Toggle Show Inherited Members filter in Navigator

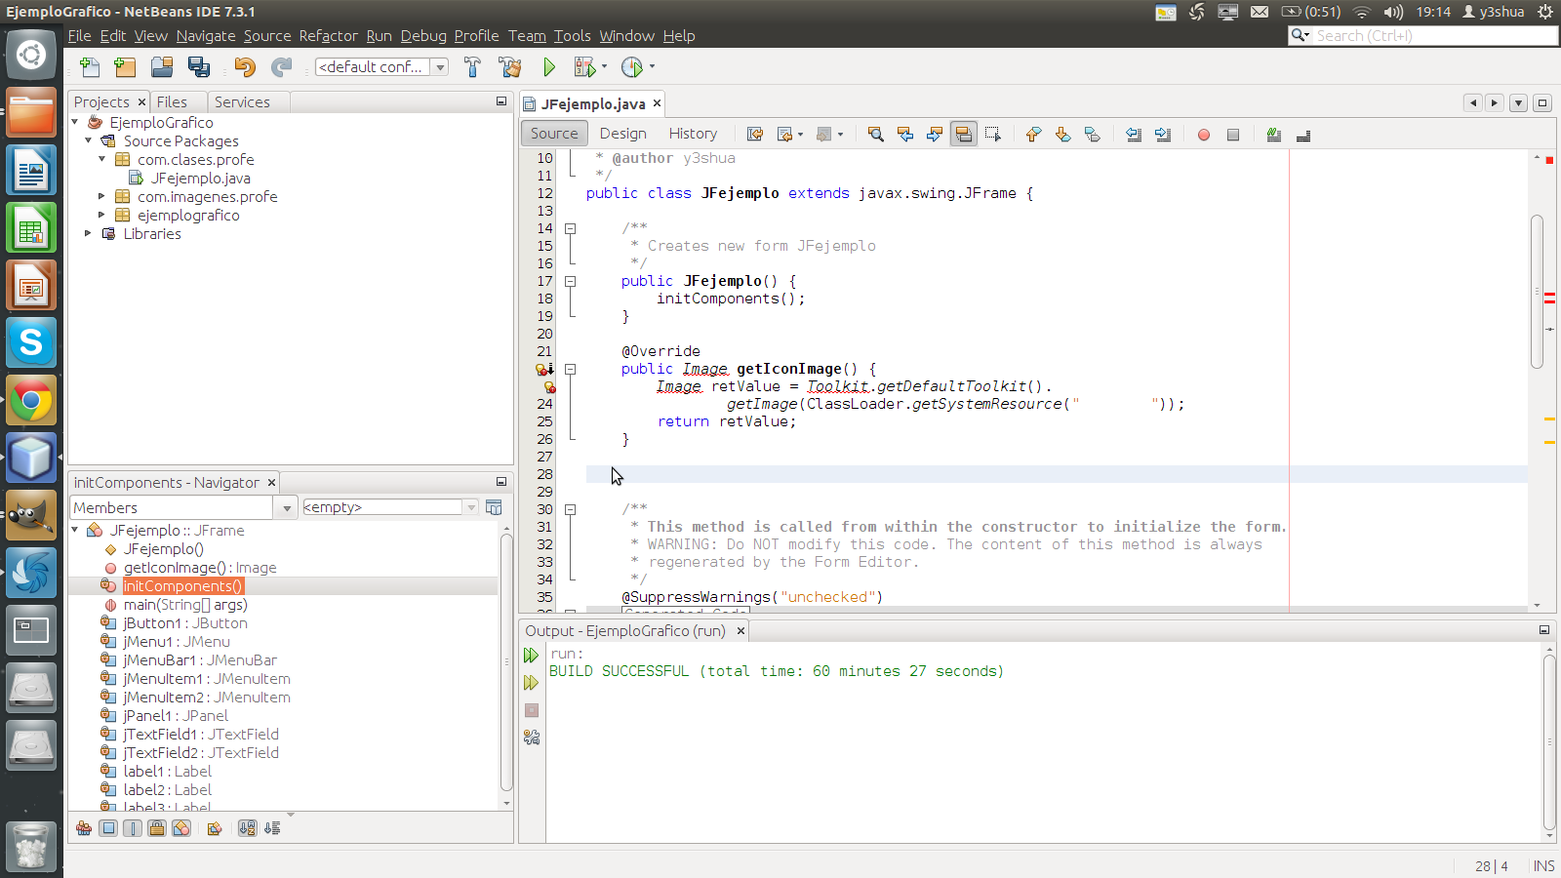click(84, 827)
